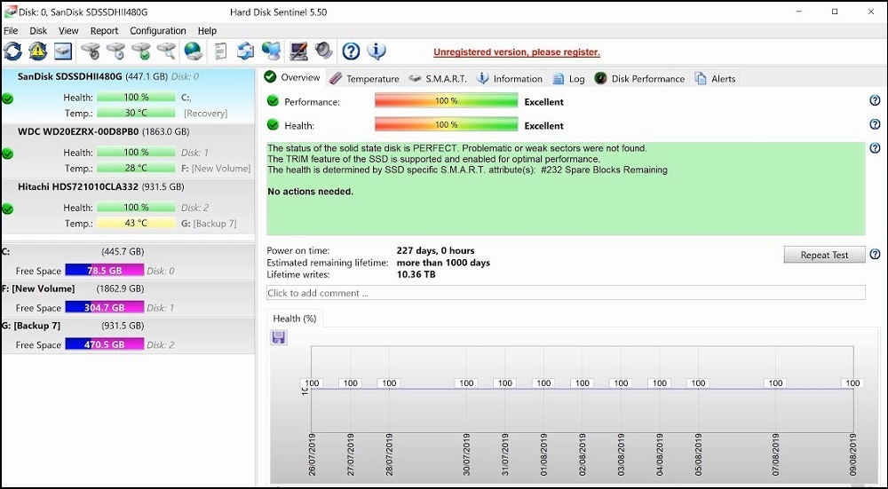This screenshot has width=888, height=489.
Task: Switch to the S.M.A.R.T. tab
Action: click(x=439, y=79)
